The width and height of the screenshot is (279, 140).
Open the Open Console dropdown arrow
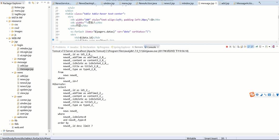(269, 47)
